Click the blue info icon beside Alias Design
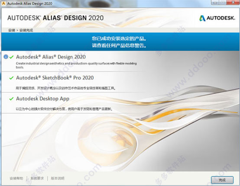This screenshot has width=240, height=186. 6,57
